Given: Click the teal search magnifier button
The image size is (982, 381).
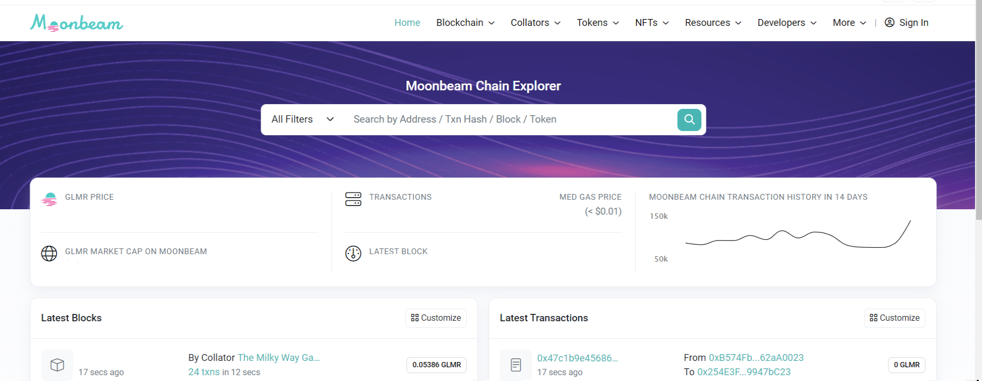Looking at the screenshot, I should pos(689,119).
